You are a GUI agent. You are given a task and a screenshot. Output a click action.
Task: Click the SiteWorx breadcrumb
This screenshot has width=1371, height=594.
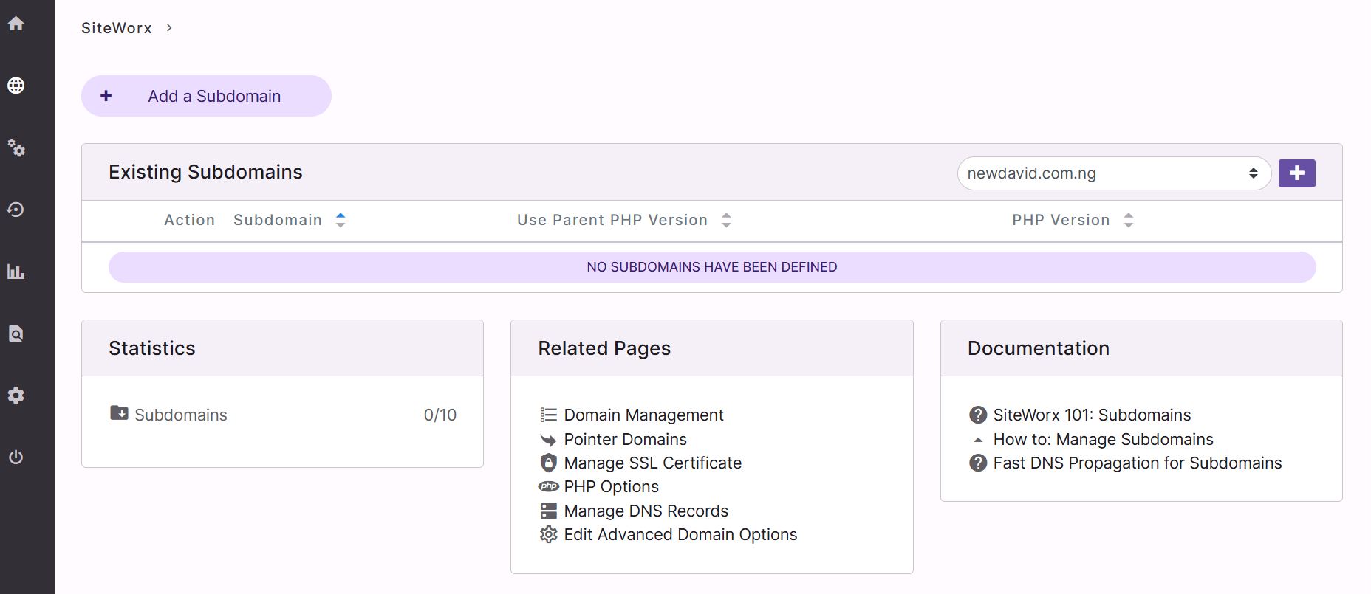tap(117, 28)
